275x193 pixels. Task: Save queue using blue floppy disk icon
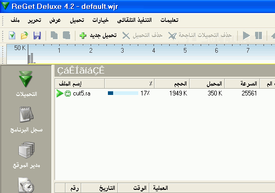[x=37, y=35]
